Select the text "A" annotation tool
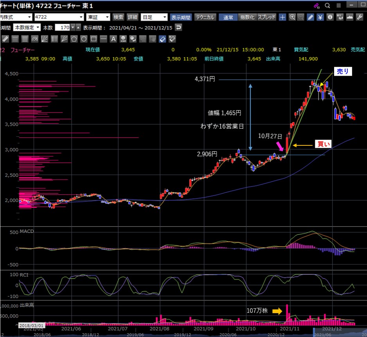Screen dimensions: 367x337 pyautogui.click(x=113, y=39)
